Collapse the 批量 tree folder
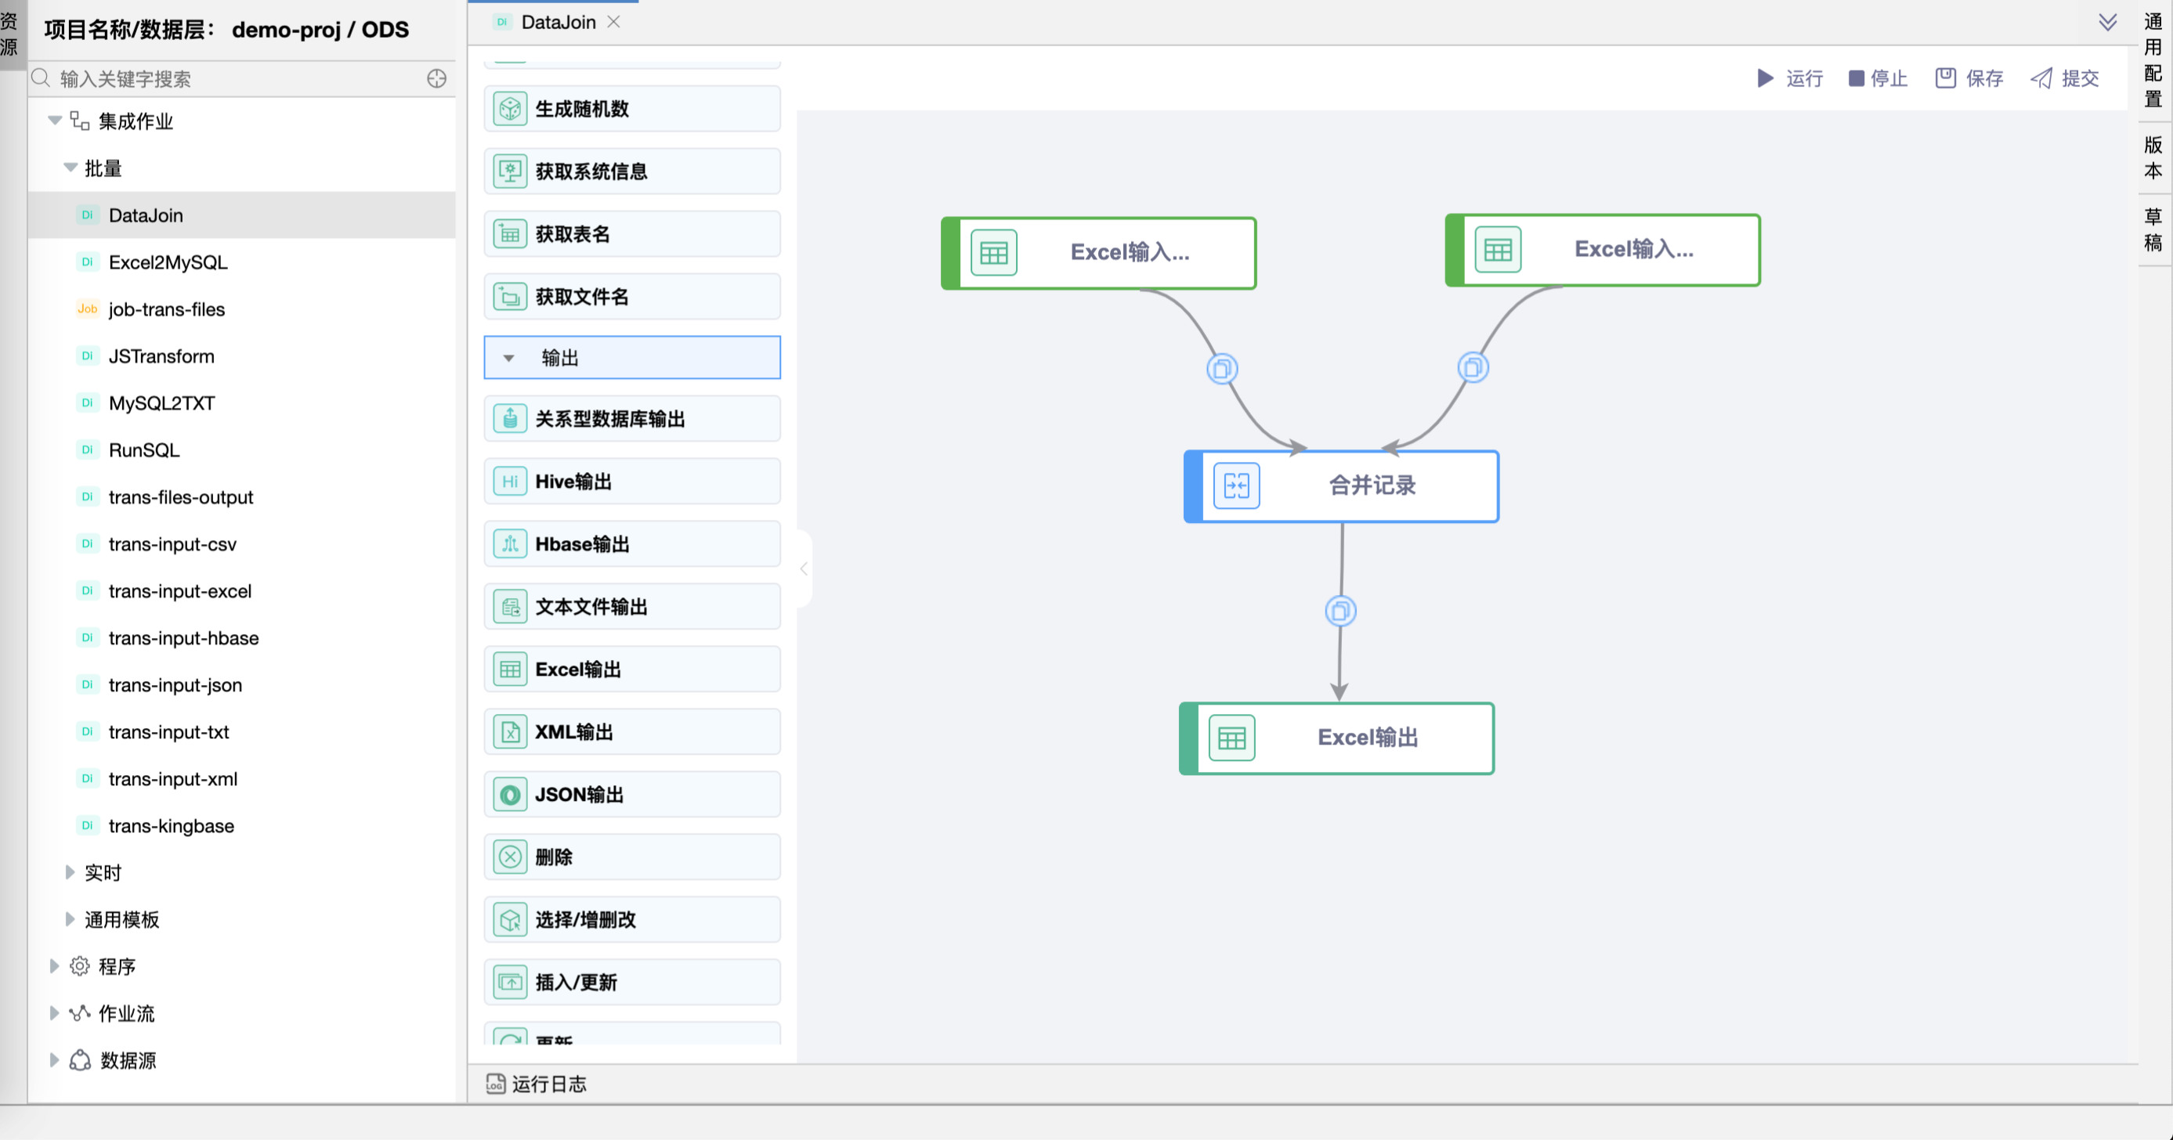This screenshot has height=1140, width=2173. pyautogui.click(x=71, y=168)
